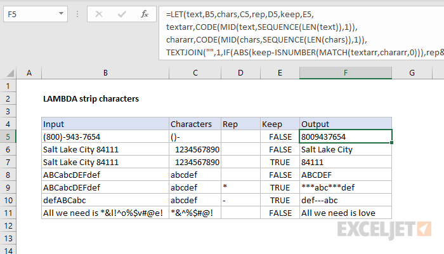Select column C header
The width and height of the screenshot is (444, 254).
point(195,73)
